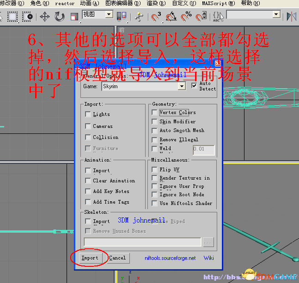This screenshot has height=283, width=299.
Task: Enable the Skin Modifier checkbox
Action: 154,121
